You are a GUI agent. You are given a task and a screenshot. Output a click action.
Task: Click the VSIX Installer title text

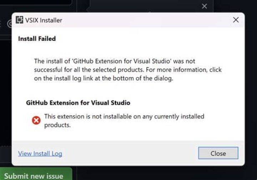pyautogui.click(x=44, y=20)
